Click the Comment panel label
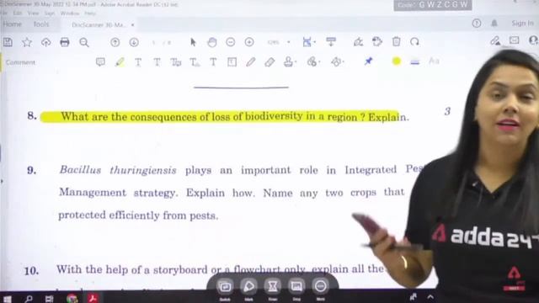Image resolution: width=539 pixels, height=303 pixels. coord(20,62)
